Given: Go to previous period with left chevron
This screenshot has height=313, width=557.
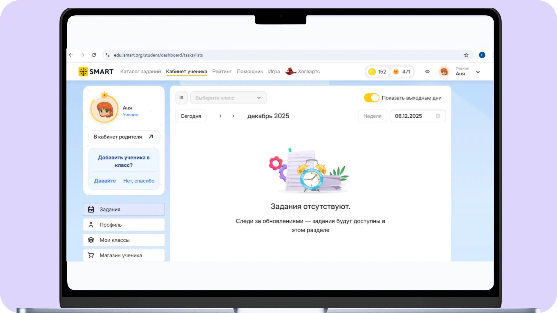Looking at the screenshot, I should click(220, 116).
